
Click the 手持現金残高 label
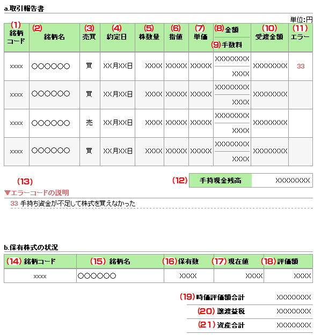click(220, 181)
